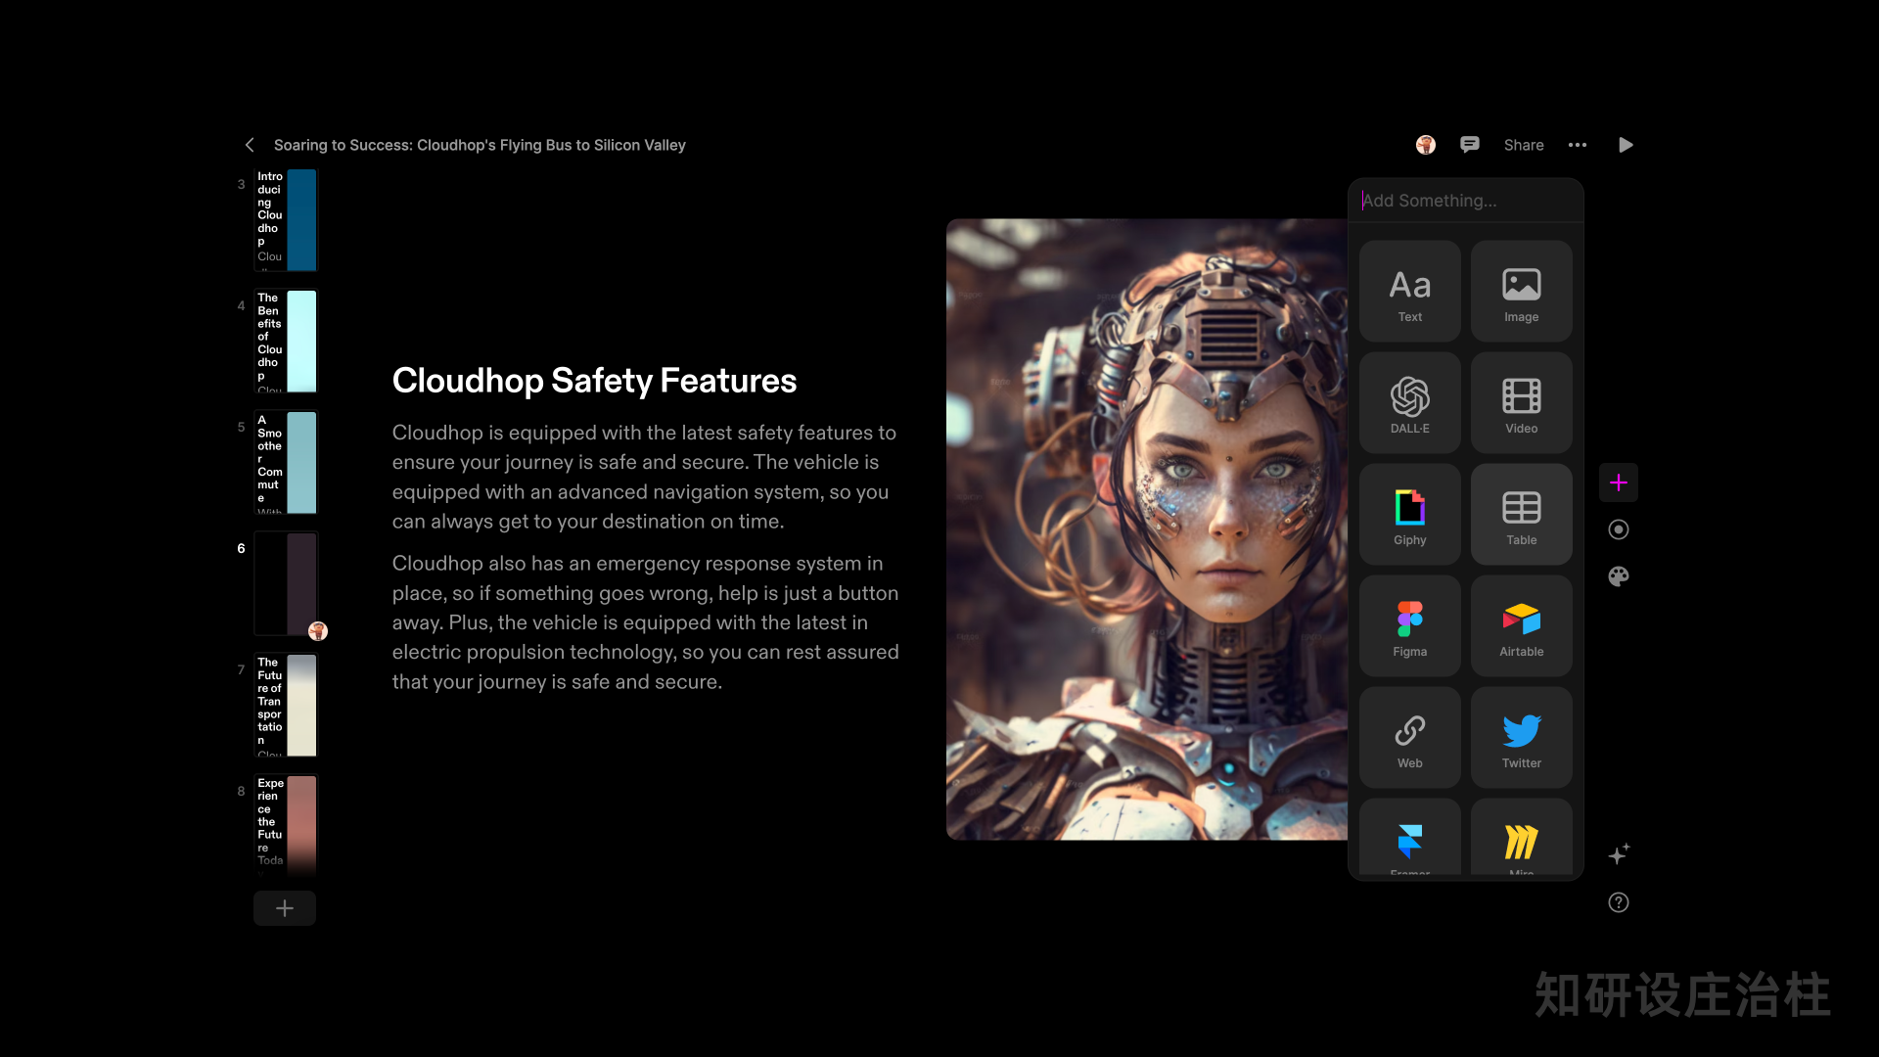Insert a Table block
Screen dimensions: 1879x1057
[x=1521, y=514]
